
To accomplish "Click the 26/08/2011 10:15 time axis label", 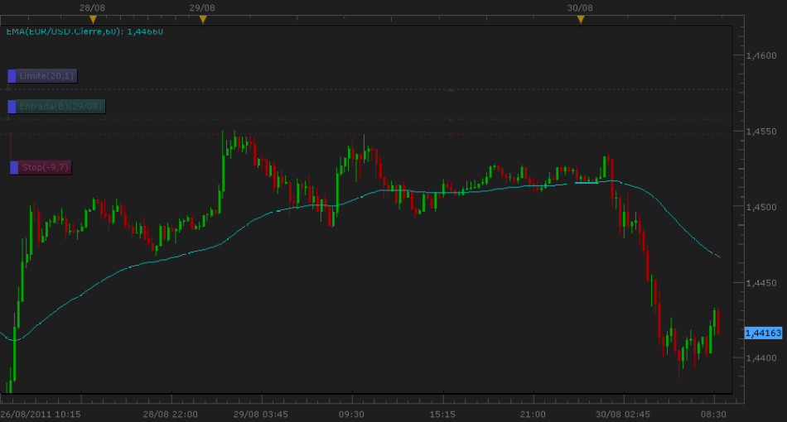I will pos(40,413).
